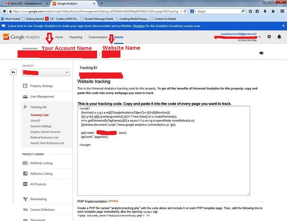This screenshot has height=221, width=287.
Task: Open the Firefox hamburger menu
Action: (x=282, y=11)
